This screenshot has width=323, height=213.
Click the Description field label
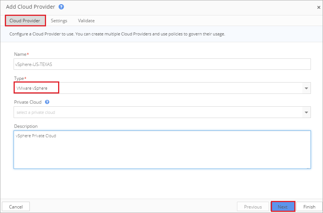[x=26, y=126]
